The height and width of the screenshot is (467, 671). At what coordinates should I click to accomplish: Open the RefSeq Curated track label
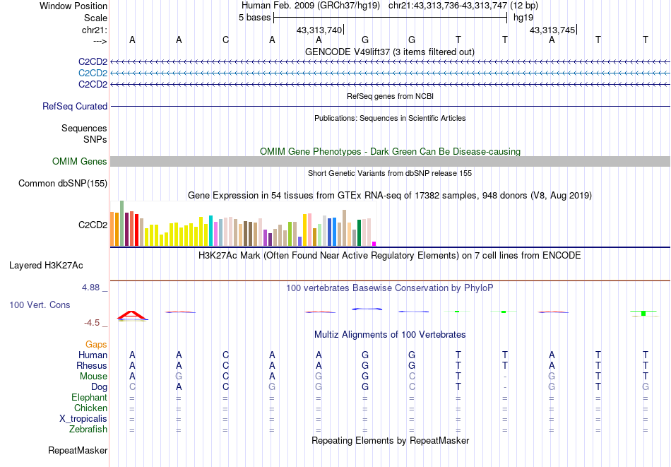pyautogui.click(x=75, y=106)
